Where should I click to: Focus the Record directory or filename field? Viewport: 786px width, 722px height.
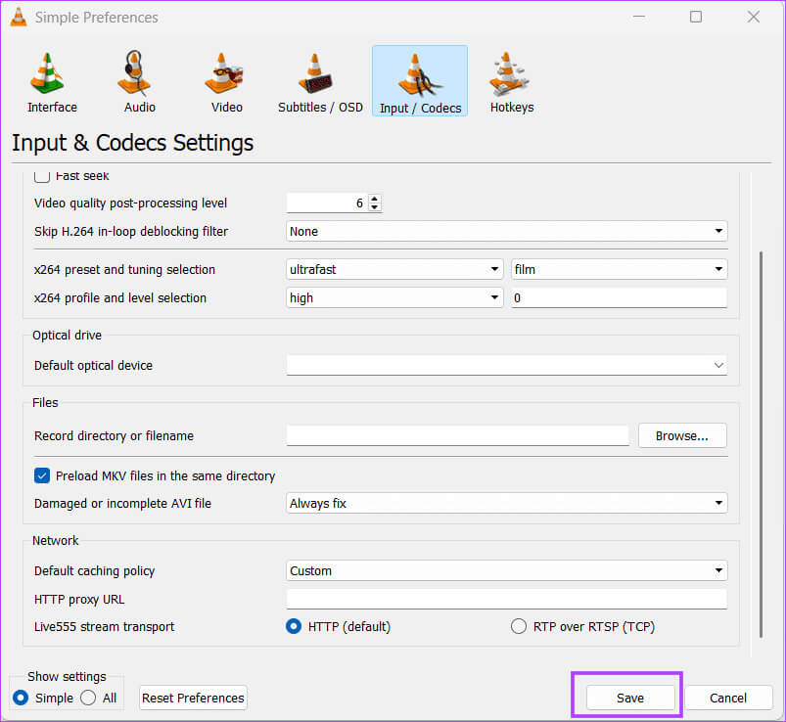coord(458,435)
